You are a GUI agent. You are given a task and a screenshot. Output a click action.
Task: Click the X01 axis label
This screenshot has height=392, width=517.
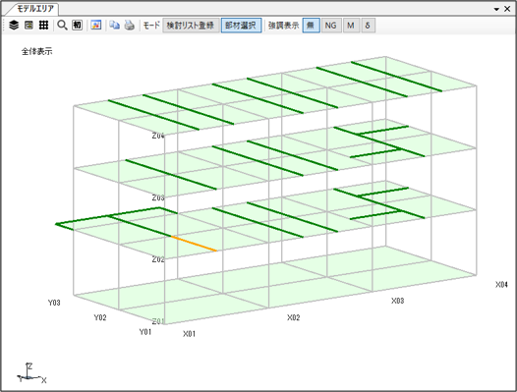point(190,334)
